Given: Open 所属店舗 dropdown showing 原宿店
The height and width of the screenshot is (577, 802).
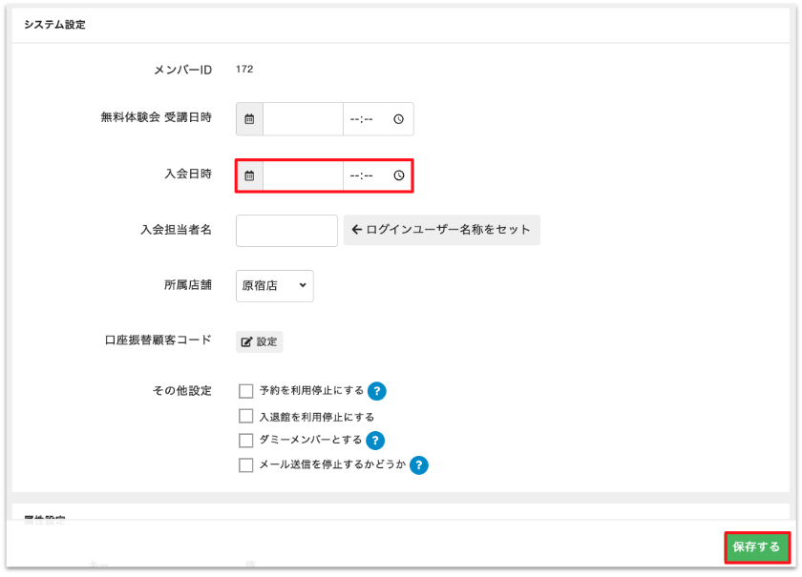Looking at the screenshot, I should (274, 285).
